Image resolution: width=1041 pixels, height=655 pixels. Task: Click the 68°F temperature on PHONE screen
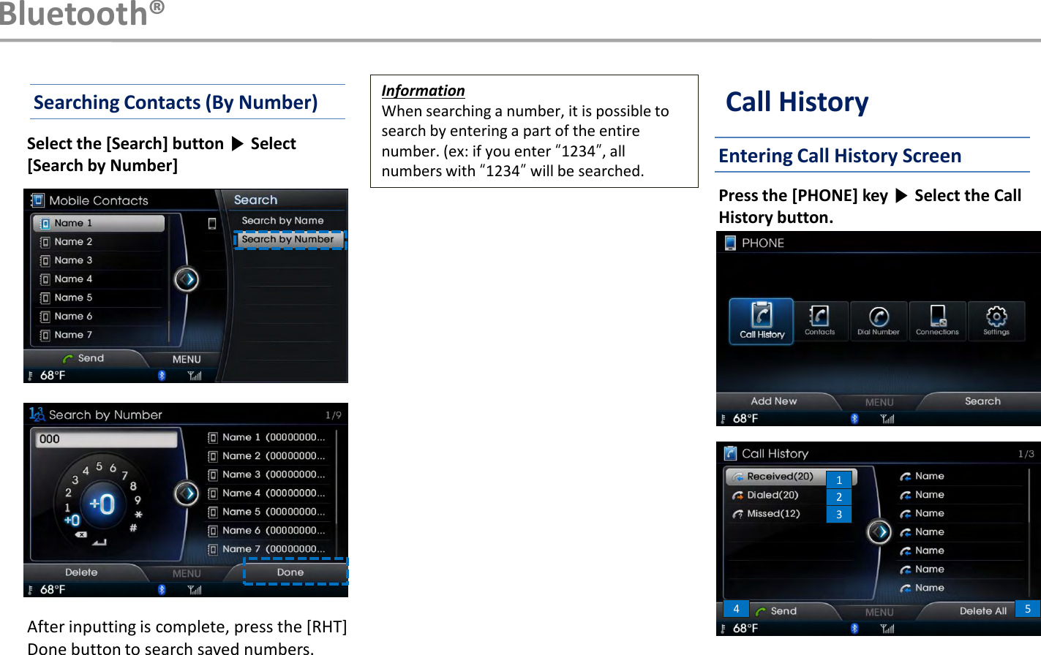(x=745, y=419)
